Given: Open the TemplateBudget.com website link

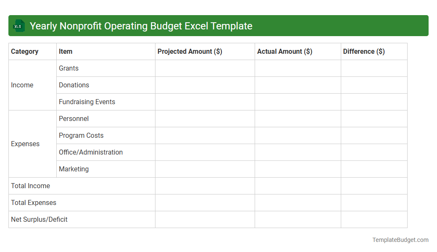Looking at the screenshot, I should tap(400, 240).
